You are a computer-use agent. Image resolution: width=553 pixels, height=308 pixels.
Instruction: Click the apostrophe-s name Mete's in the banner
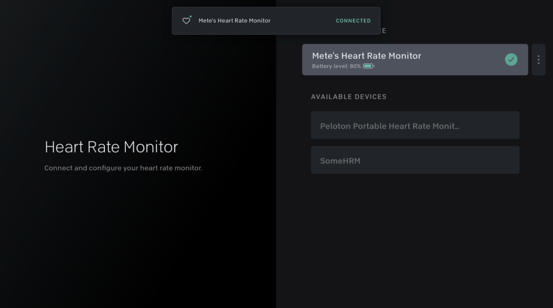click(x=207, y=21)
